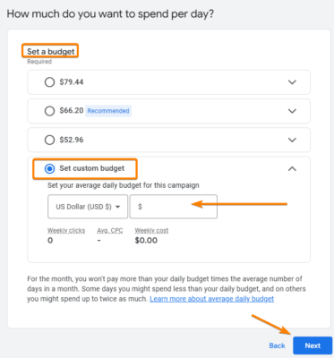
Task: Click the currency dropdown arrow icon
Action: coord(118,207)
